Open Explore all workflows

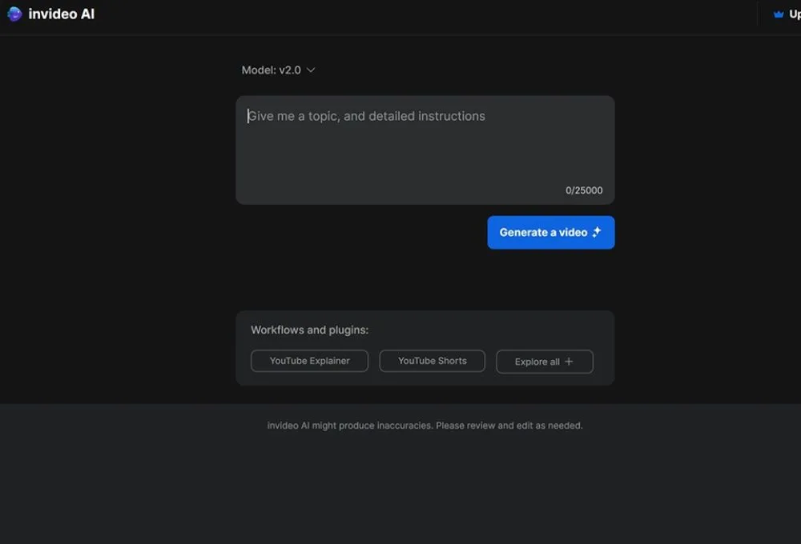pos(545,362)
